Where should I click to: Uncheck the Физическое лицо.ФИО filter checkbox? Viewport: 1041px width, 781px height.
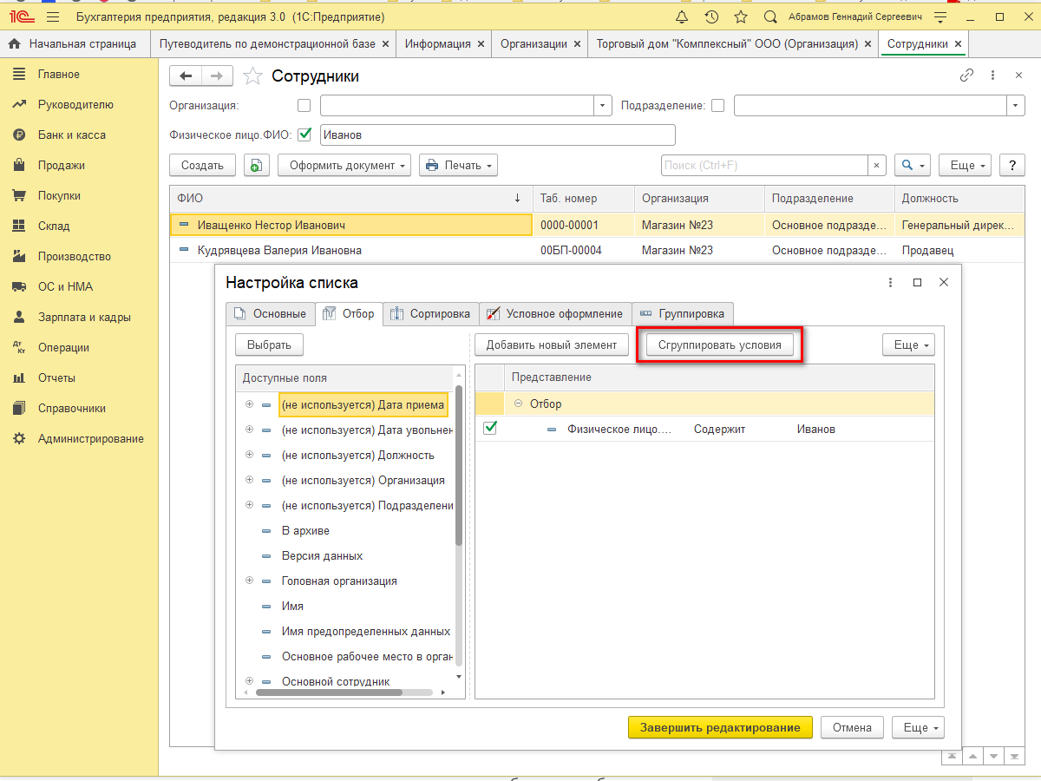pos(304,135)
